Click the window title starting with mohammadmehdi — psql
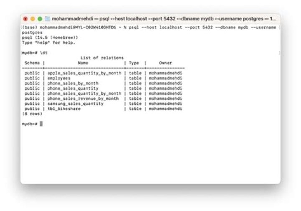The image size is (301, 211). (x=163, y=19)
